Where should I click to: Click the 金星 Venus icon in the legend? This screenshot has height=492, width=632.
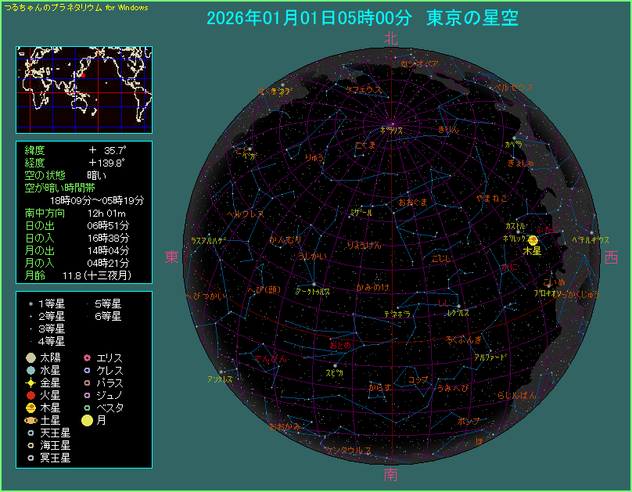point(31,382)
